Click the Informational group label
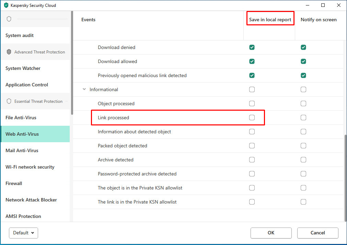Image resolution: width=347 pixels, height=245 pixels. (104, 89)
